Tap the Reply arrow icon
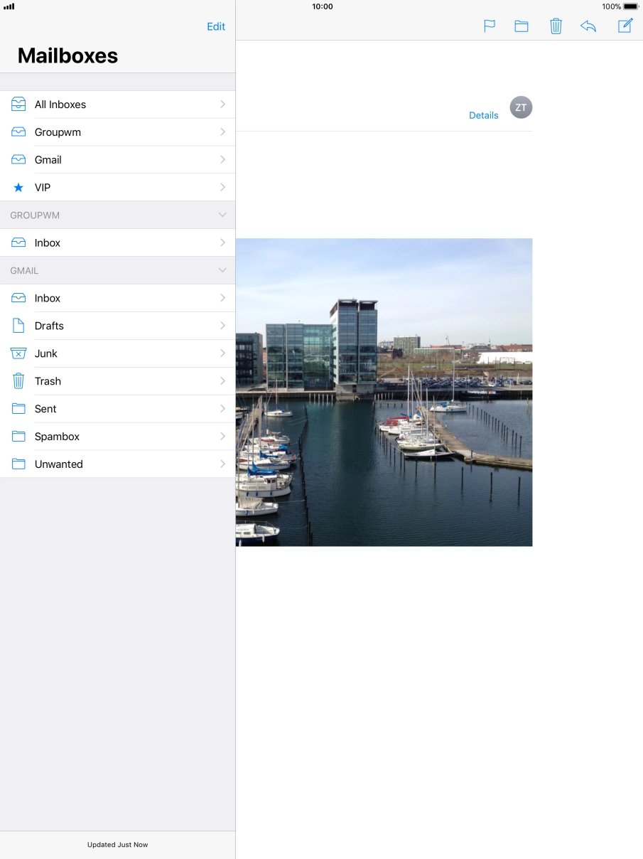643x859 pixels. coord(588,26)
